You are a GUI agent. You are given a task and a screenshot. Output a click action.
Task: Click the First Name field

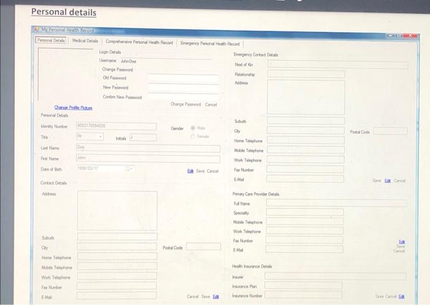click(x=148, y=159)
